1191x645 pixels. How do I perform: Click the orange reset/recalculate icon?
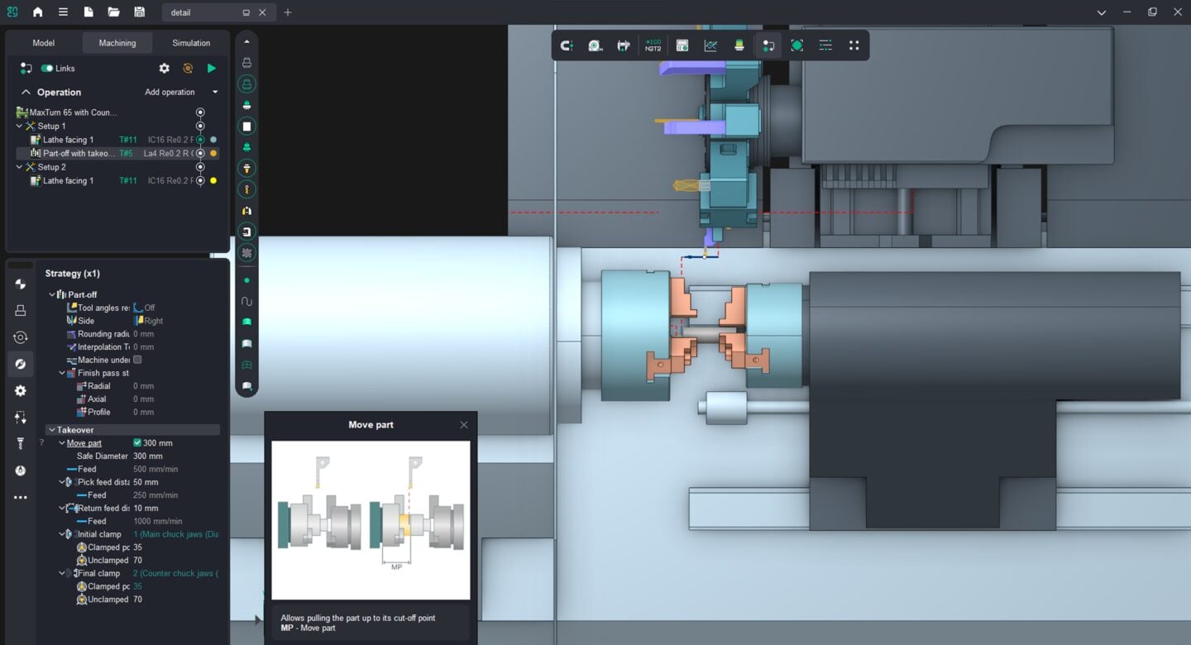188,69
